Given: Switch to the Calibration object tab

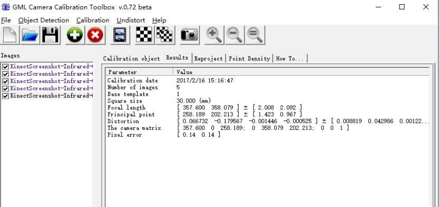Looking at the screenshot, I should coord(132,59).
